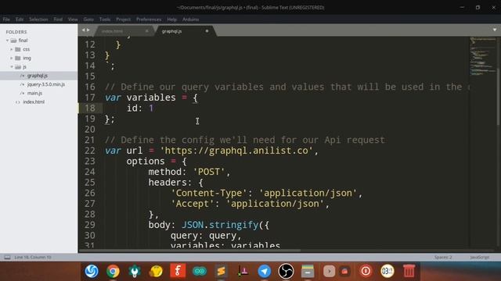
Task: Open the Project menu
Action: (x=124, y=20)
